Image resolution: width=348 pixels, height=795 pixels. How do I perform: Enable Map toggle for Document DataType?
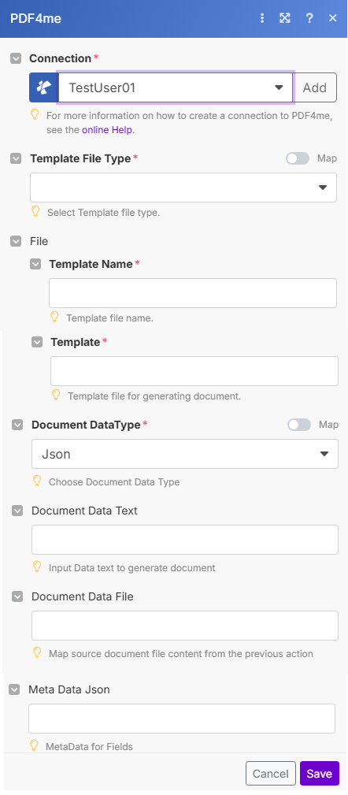(299, 425)
